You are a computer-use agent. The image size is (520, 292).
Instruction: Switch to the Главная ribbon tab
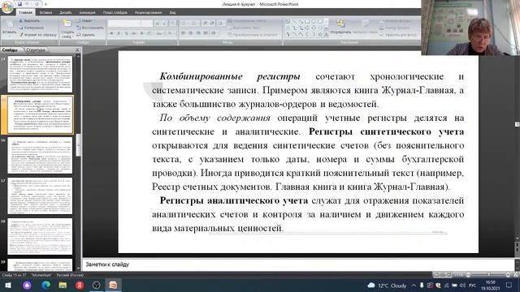coord(25,13)
